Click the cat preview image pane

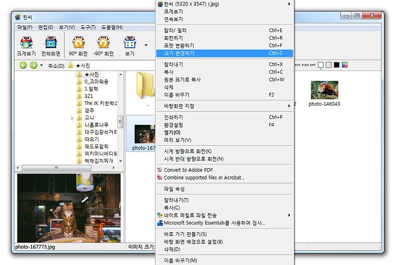tap(69, 208)
